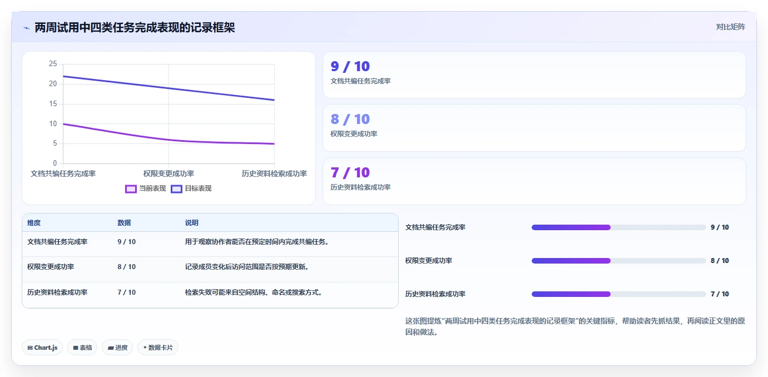Click the 8 / 10 card value
Image resolution: width=768 pixels, height=377 pixels.
(350, 119)
